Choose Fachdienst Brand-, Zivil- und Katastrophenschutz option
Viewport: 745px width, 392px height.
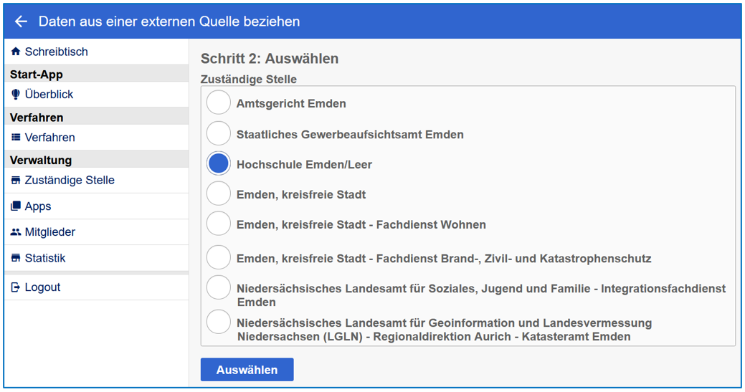coord(219,258)
